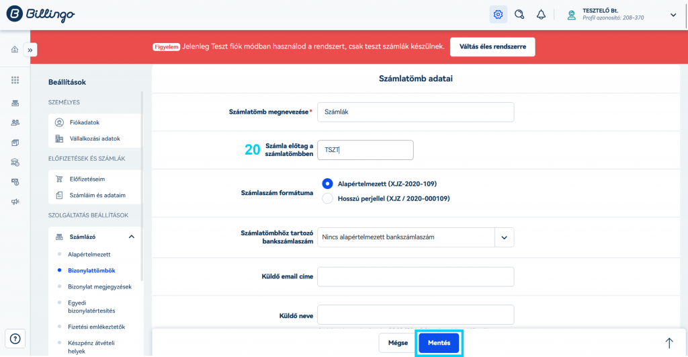Click the Beállítások sidebar title
The width and height of the screenshot is (688, 357).
[67, 82]
